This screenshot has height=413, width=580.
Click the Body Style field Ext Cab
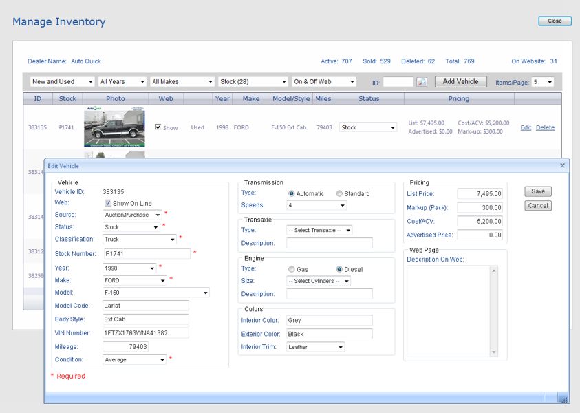click(x=146, y=319)
